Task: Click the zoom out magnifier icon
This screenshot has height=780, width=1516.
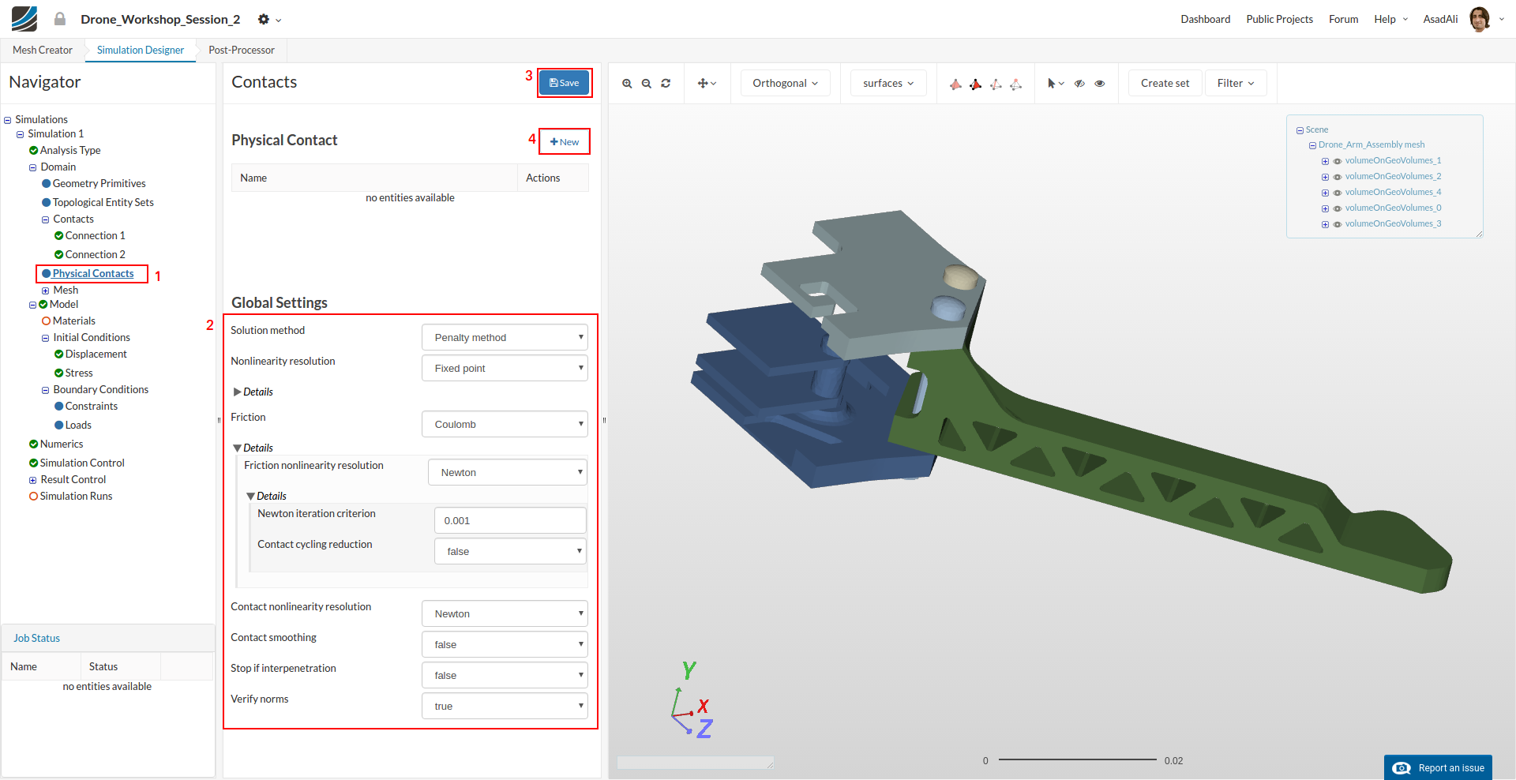Action: pos(646,84)
